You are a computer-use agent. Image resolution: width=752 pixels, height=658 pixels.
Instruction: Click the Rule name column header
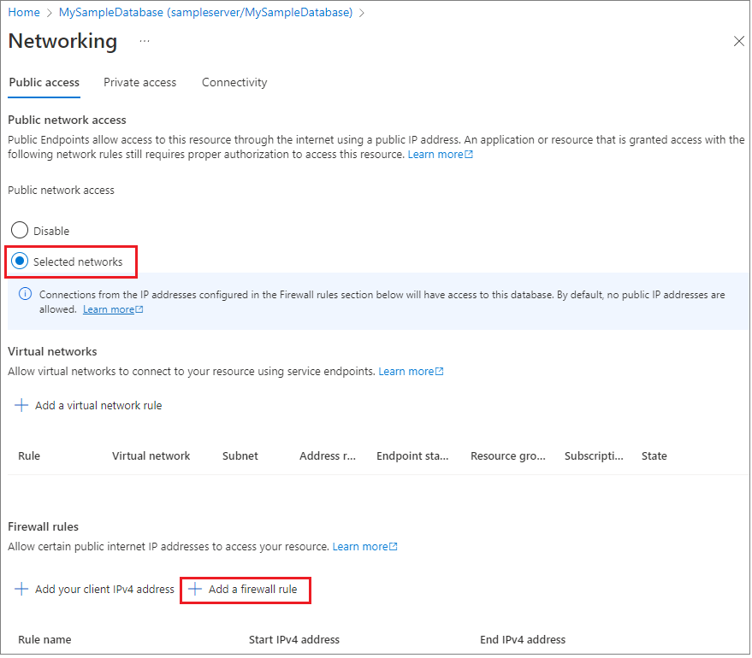coord(44,639)
